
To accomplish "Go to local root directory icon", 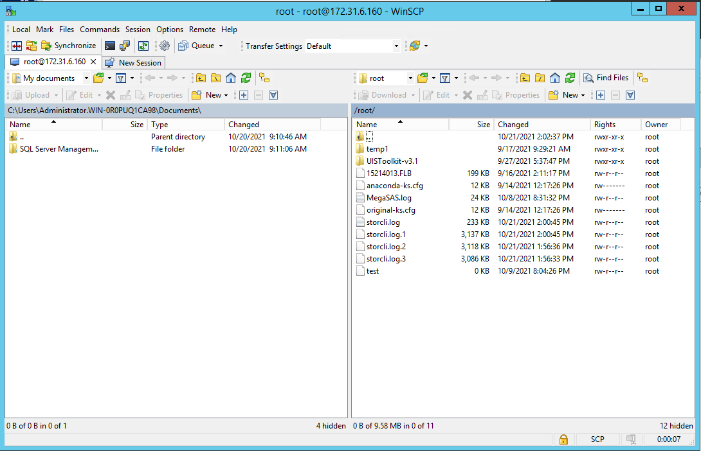I will [x=216, y=78].
